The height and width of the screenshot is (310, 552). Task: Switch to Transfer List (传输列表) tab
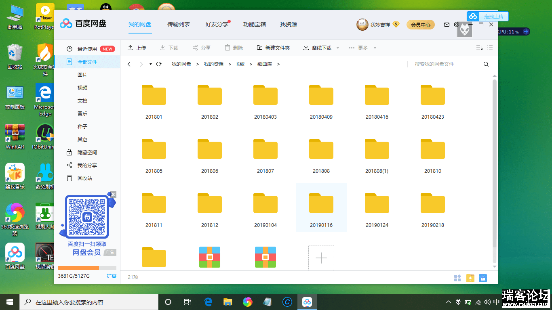pos(179,24)
